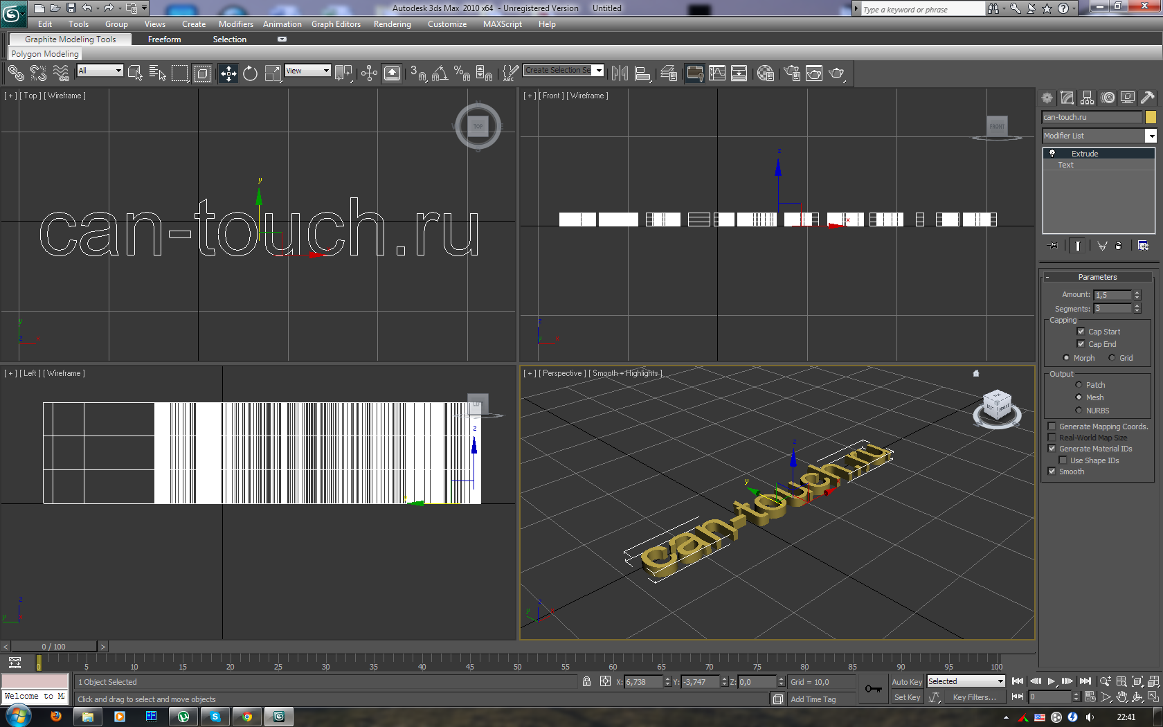Select the Select and Link tool

click(16, 73)
